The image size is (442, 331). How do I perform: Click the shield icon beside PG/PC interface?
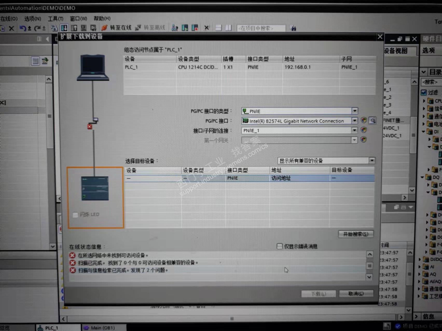pyautogui.click(x=364, y=120)
